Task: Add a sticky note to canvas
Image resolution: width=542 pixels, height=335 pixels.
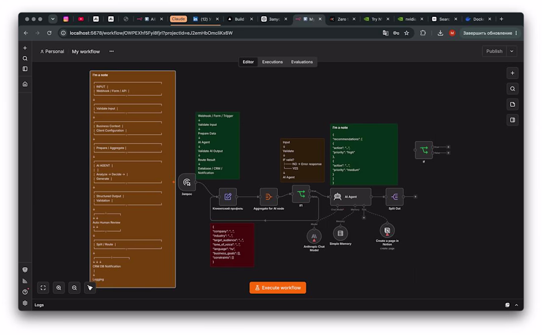Action: coord(512,104)
